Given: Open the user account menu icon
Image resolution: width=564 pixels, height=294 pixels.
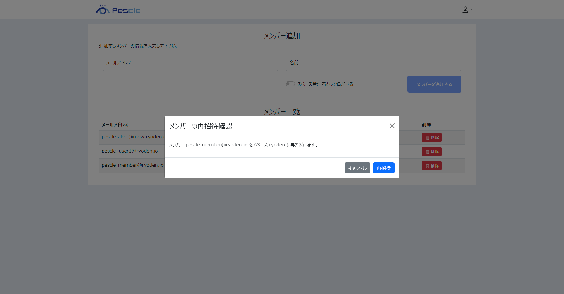Looking at the screenshot, I should 466,10.
